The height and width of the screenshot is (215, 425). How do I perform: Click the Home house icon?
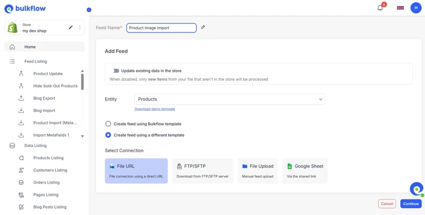pyautogui.click(x=12, y=47)
